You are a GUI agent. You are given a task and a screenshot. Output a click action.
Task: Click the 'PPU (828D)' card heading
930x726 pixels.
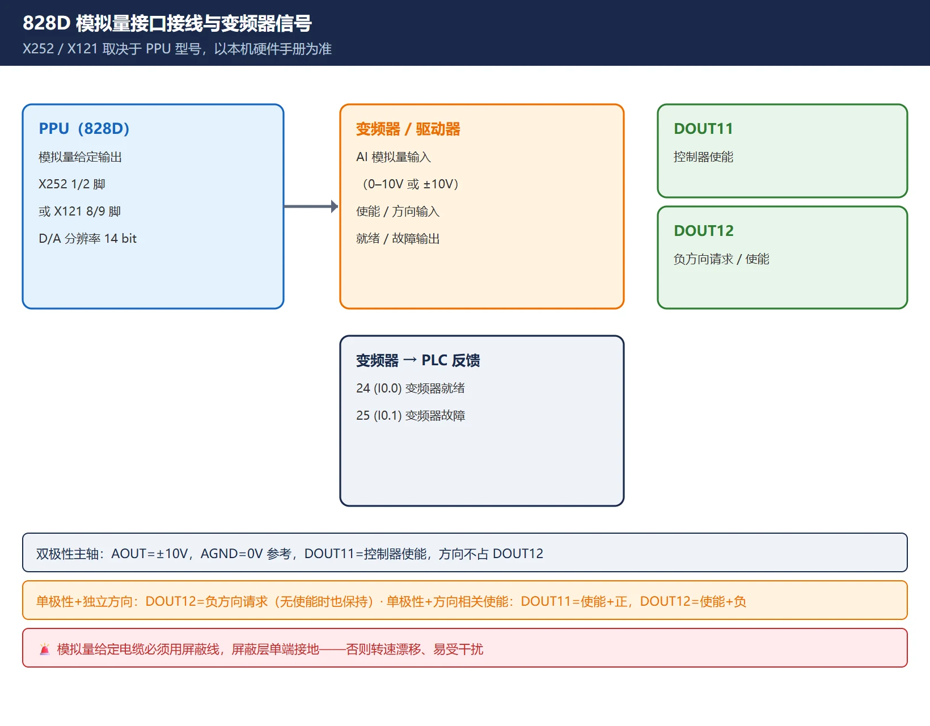point(84,129)
